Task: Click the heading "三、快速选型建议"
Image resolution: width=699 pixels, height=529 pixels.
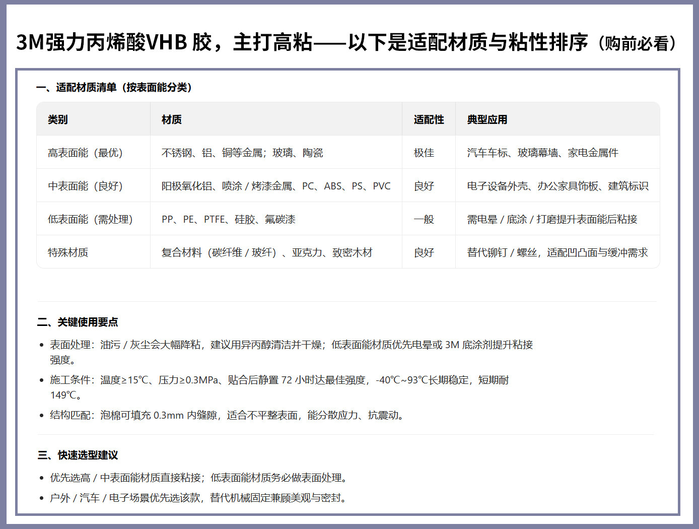Action: [x=78, y=455]
